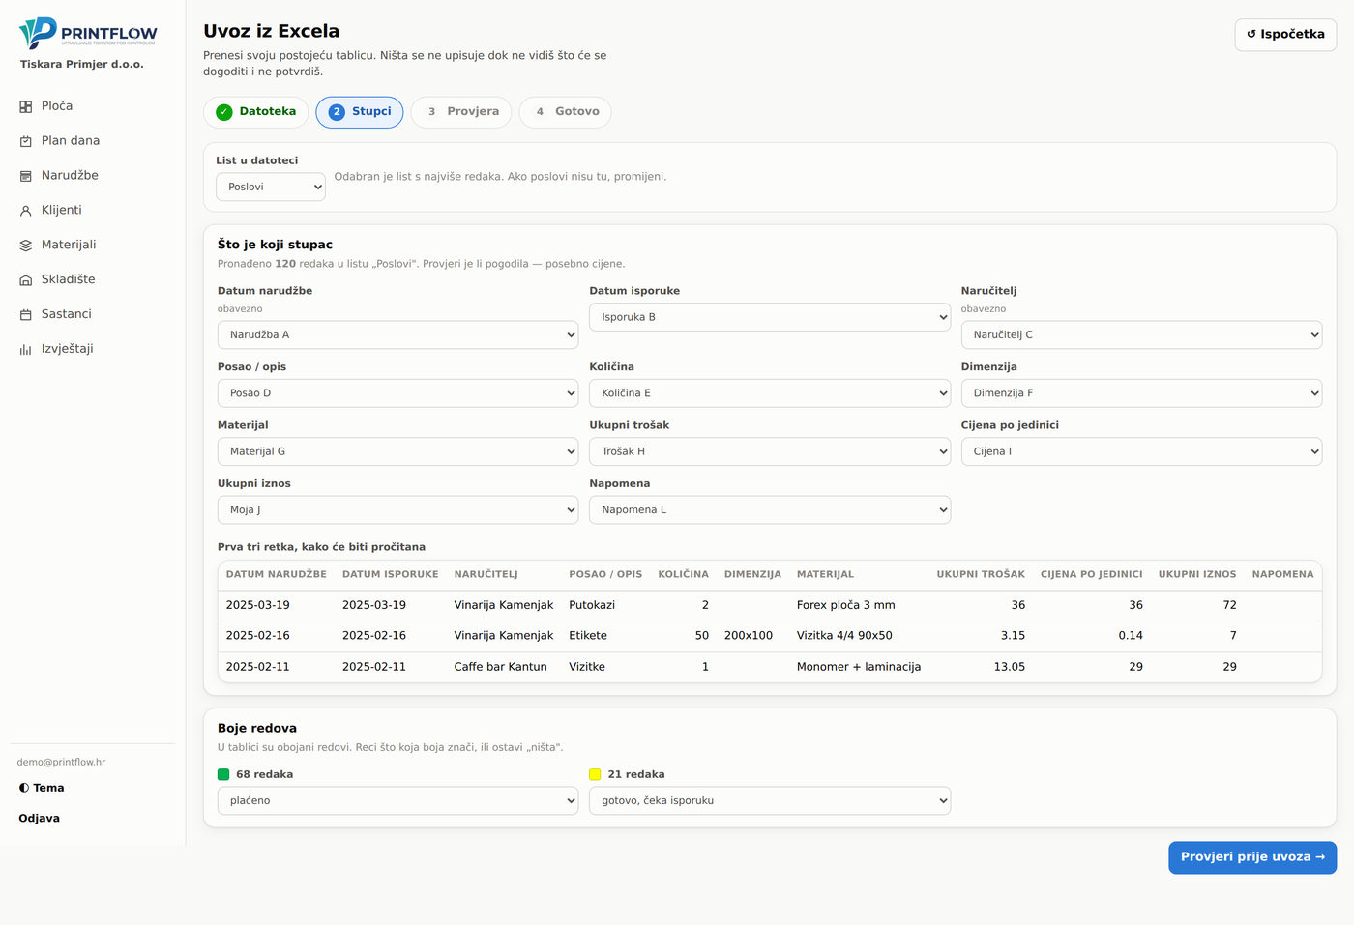
Task: Click Provjeri prije uvoza button
Action: (1252, 857)
